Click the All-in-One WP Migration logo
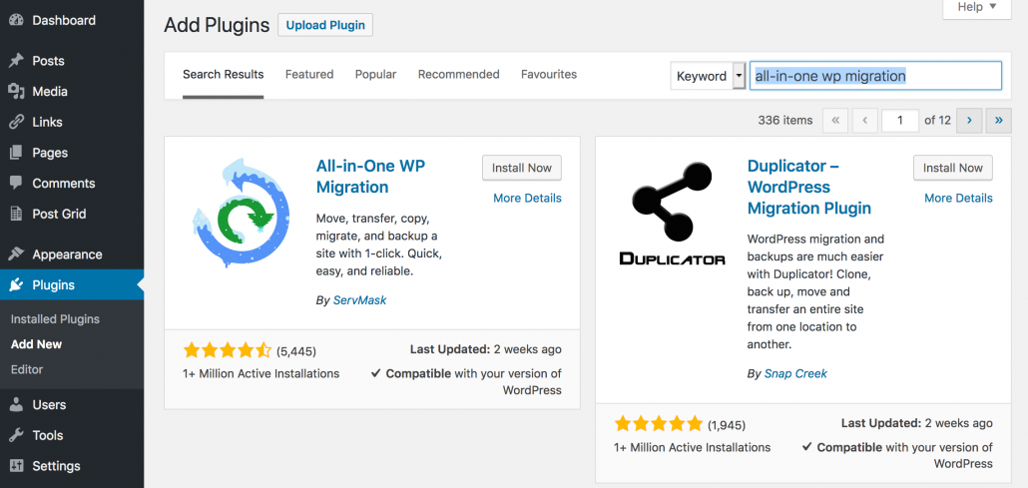The width and height of the screenshot is (1028, 488). pos(242,212)
